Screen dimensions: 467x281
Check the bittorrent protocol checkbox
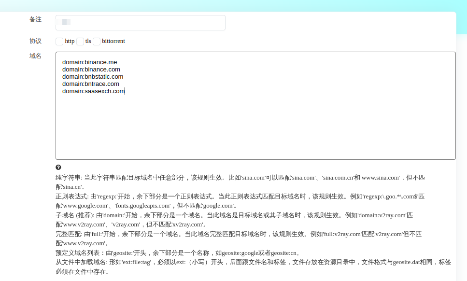click(x=97, y=42)
